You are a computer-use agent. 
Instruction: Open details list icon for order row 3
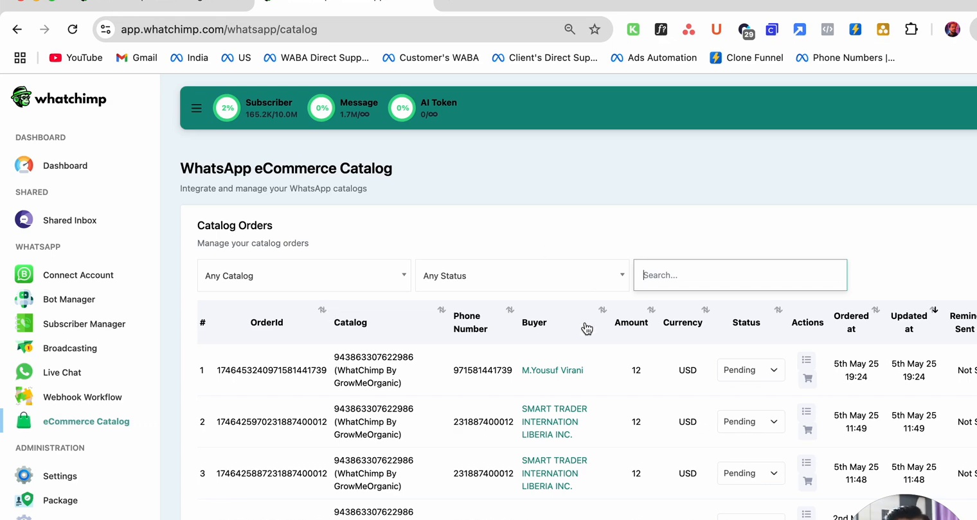pyautogui.click(x=807, y=462)
